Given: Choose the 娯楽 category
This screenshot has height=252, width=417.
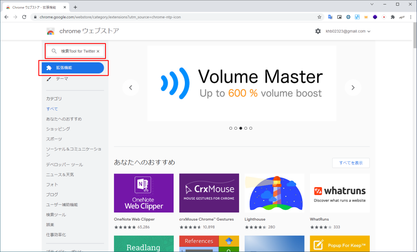Looking at the screenshot, I should [x=50, y=225].
